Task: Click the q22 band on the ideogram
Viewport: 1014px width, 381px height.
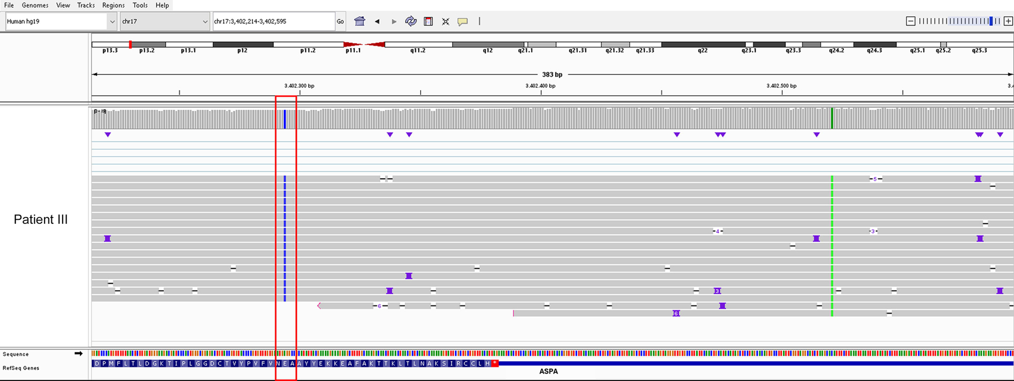Action: [703, 44]
